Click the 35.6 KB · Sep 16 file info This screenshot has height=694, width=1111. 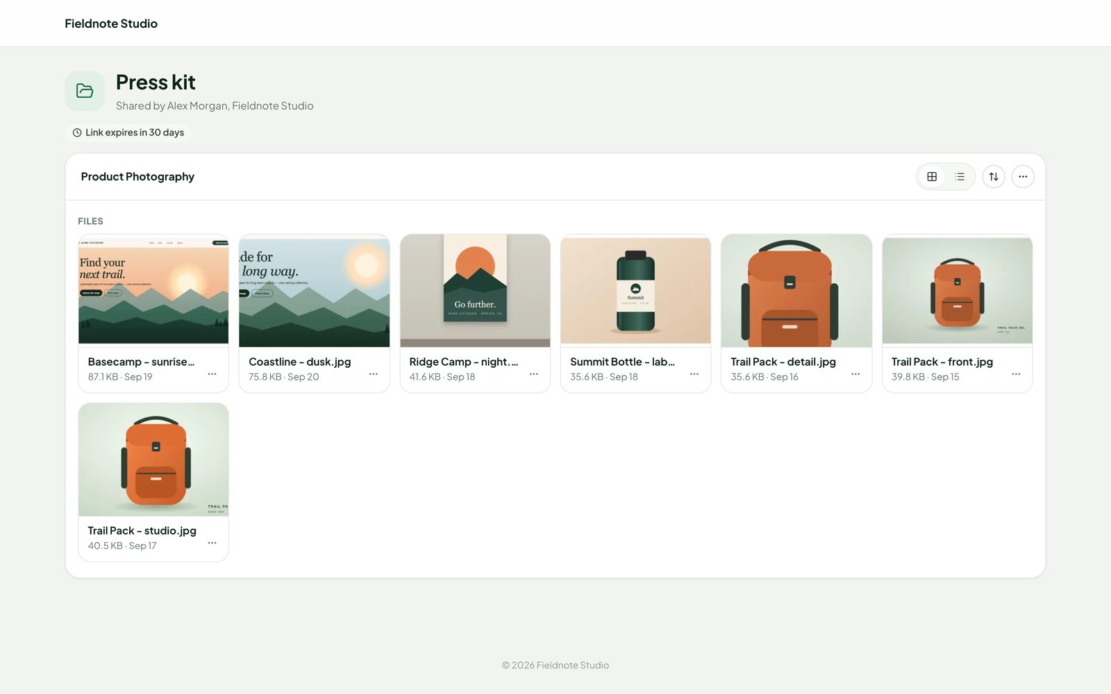[765, 377]
